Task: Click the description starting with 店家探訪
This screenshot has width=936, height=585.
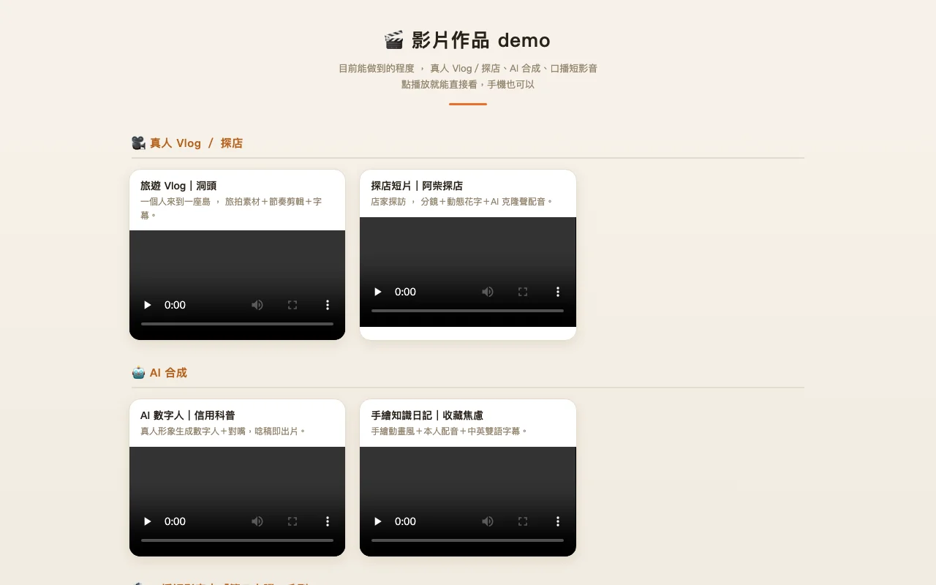Action: pos(462,201)
